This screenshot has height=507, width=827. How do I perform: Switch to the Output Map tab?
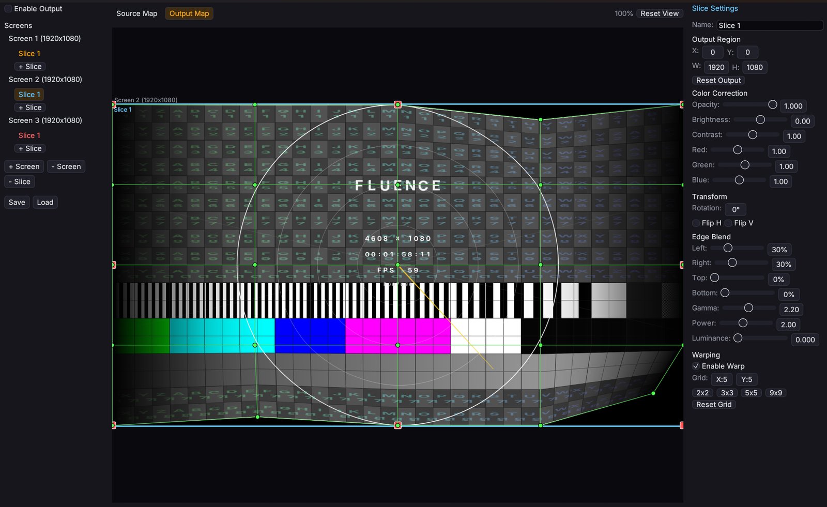[x=189, y=13]
